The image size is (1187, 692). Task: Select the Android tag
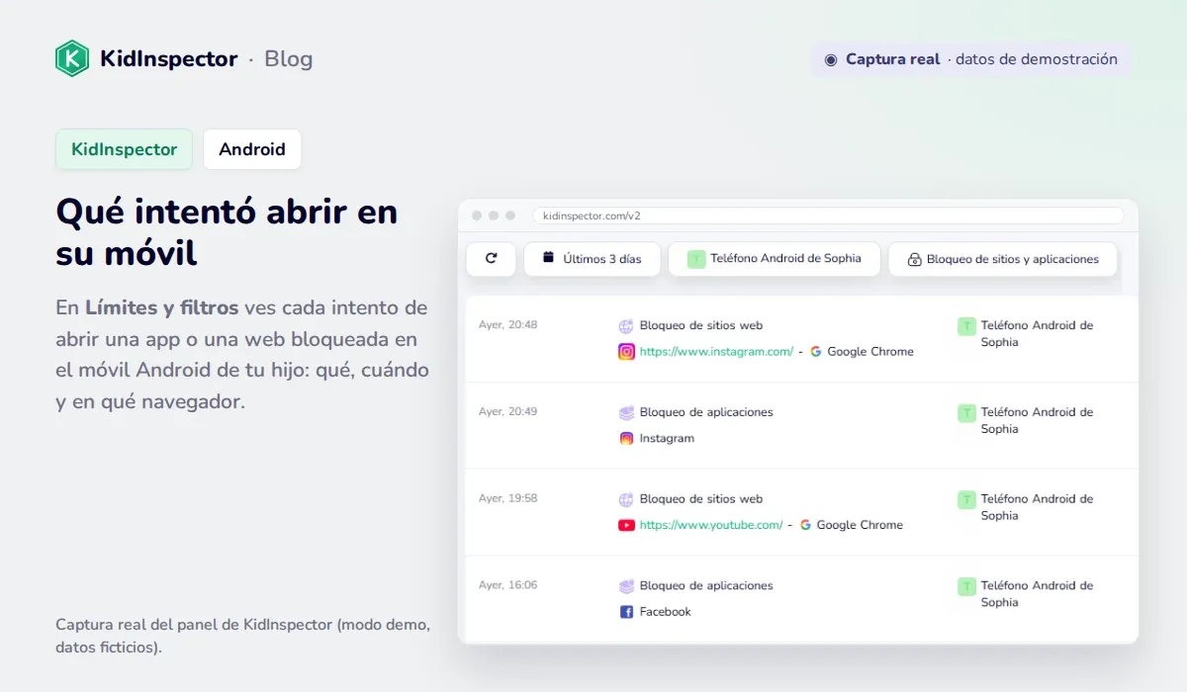click(x=251, y=149)
